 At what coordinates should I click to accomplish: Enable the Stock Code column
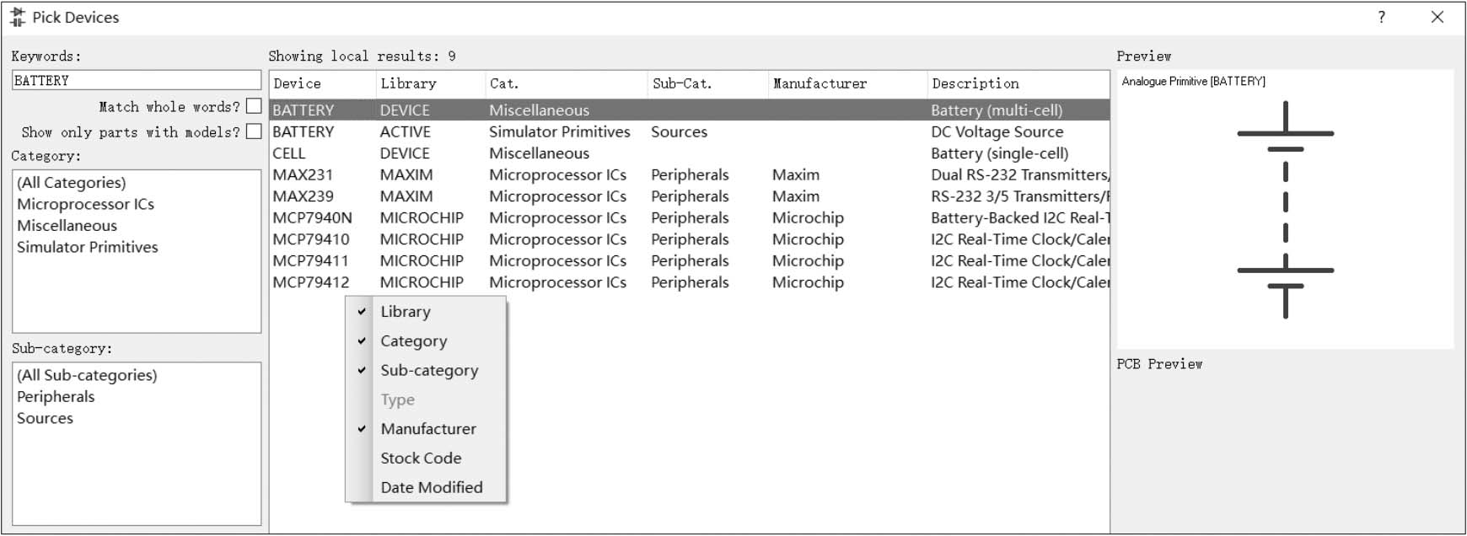coord(421,458)
